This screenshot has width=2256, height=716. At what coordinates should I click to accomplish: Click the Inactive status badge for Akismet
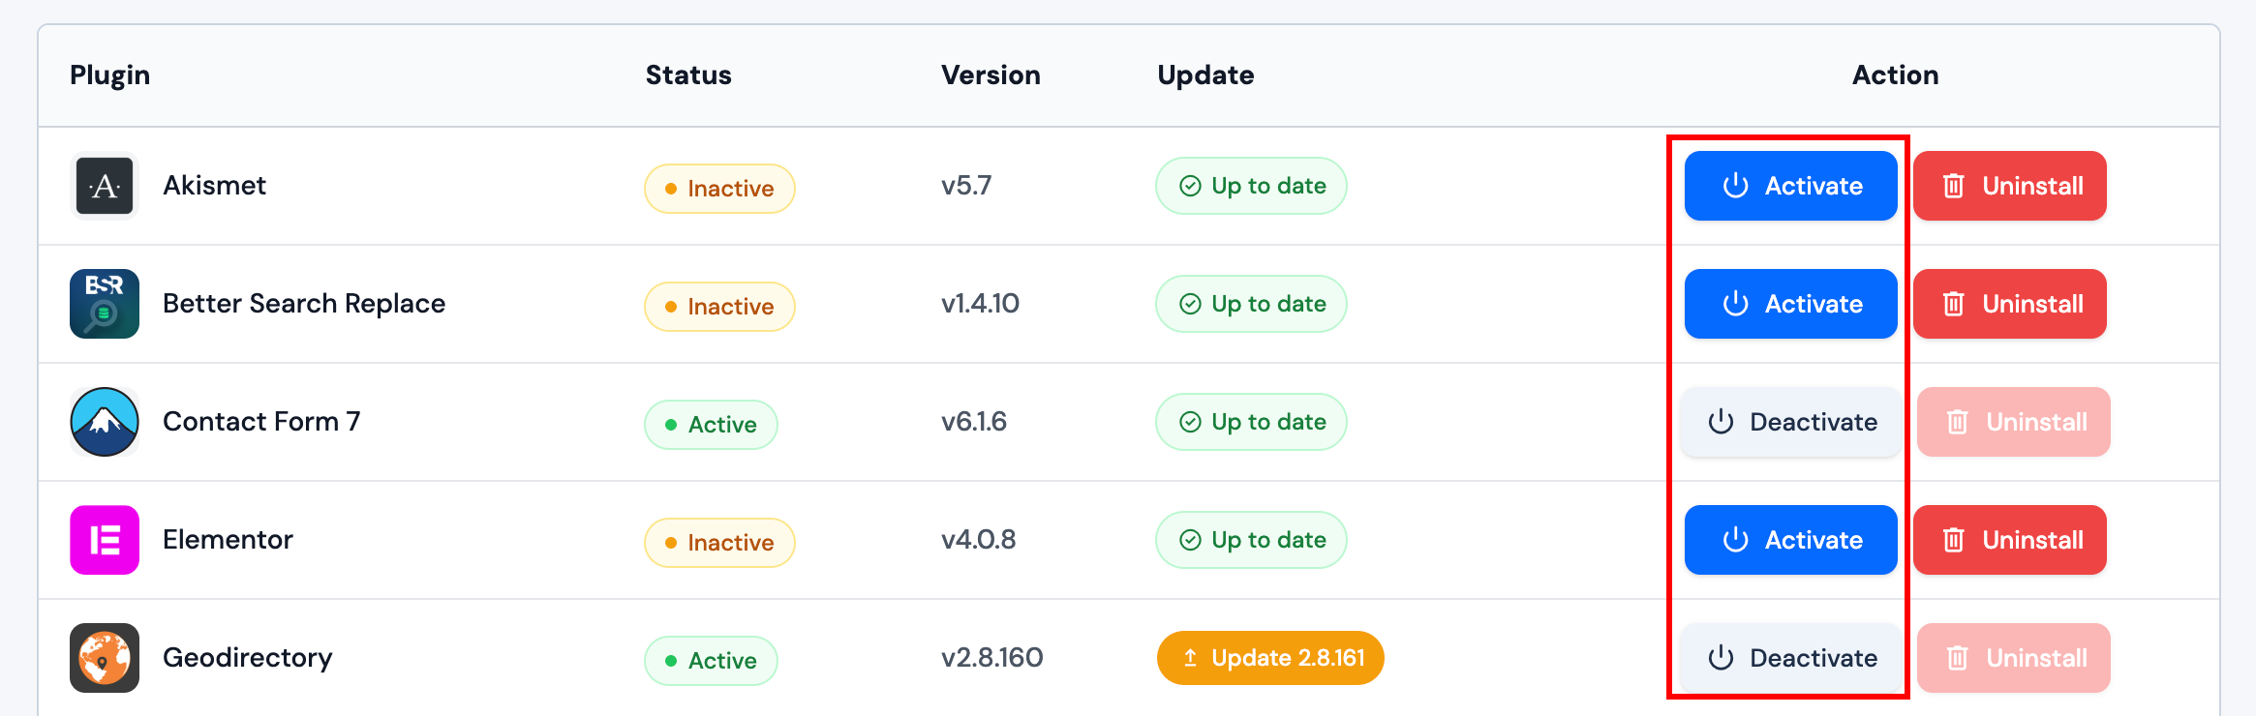[x=719, y=189]
